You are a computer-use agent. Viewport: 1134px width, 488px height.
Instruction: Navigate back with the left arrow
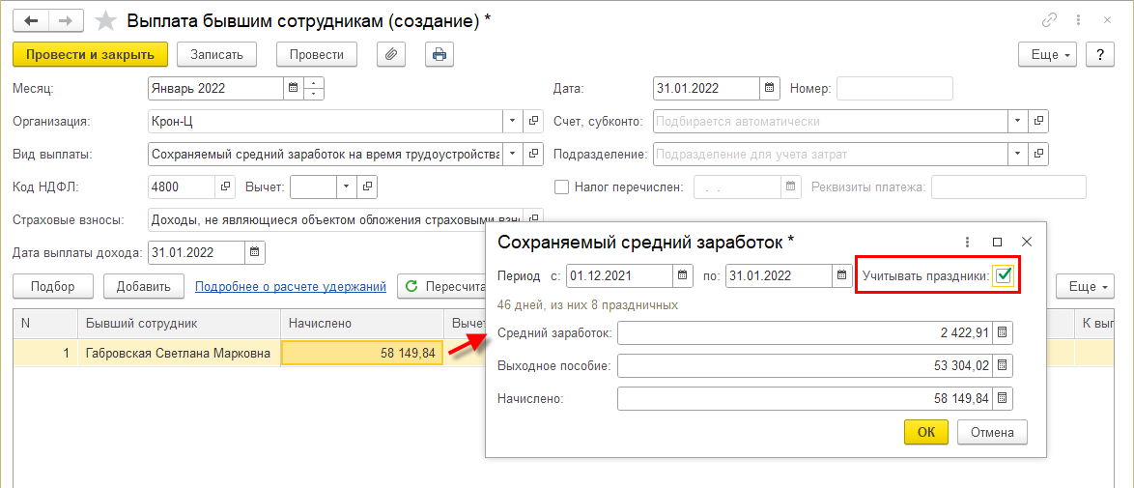[30, 20]
